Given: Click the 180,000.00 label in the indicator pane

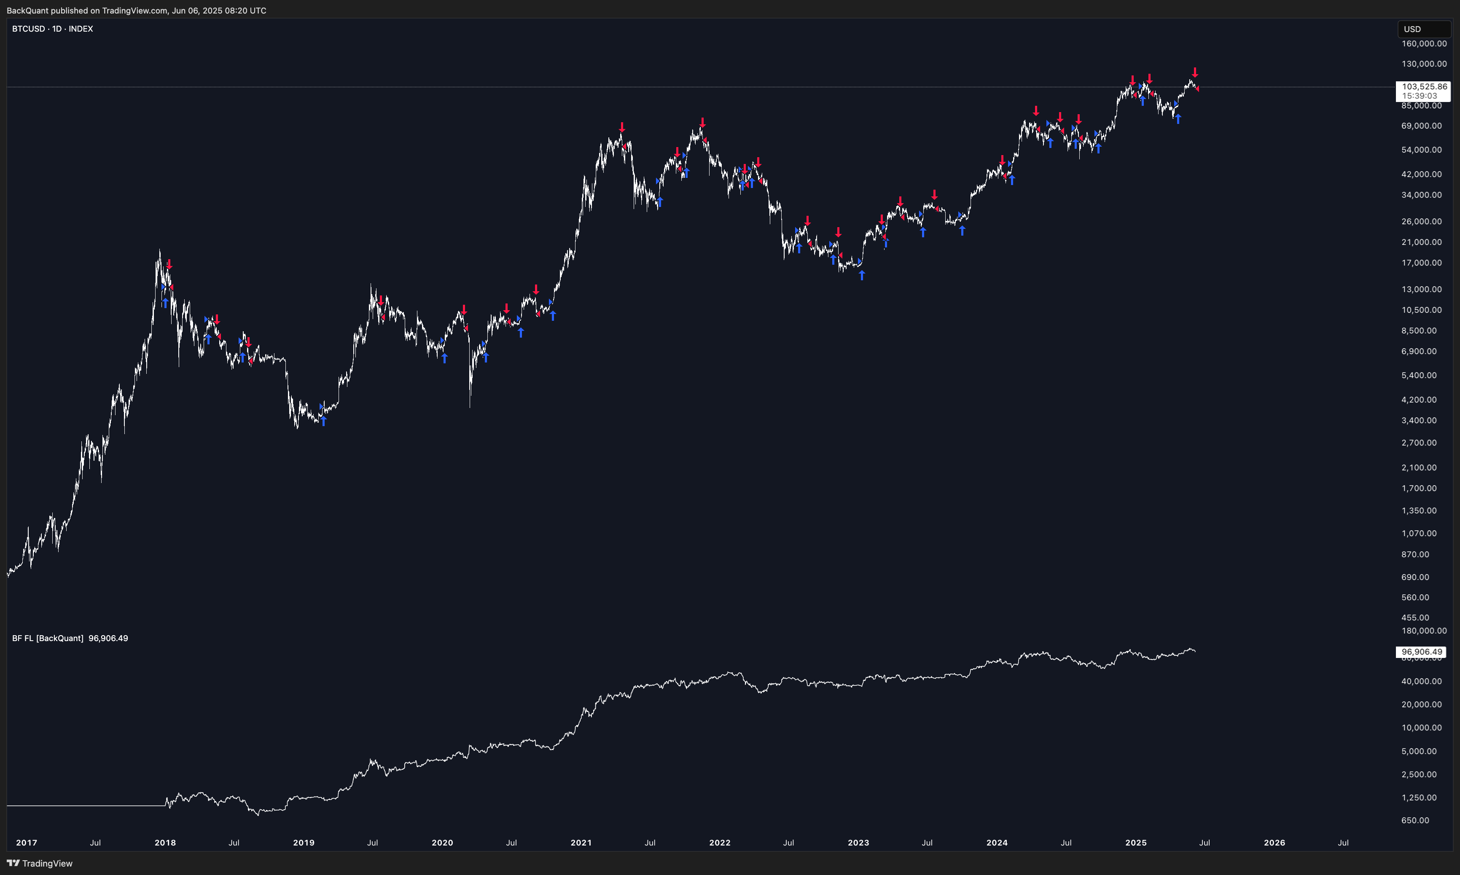Looking at the screenshot, I should pos(1424,630).
